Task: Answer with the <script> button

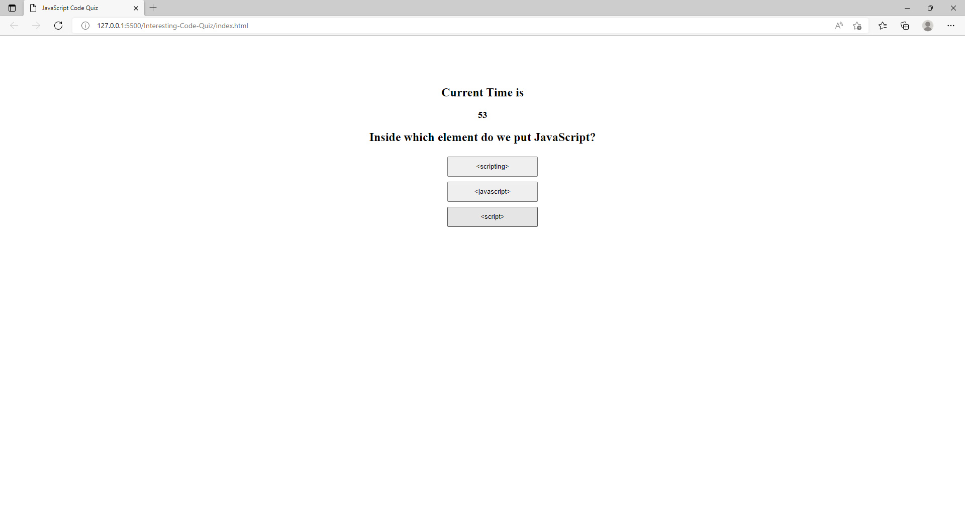Action: point(492,216)
